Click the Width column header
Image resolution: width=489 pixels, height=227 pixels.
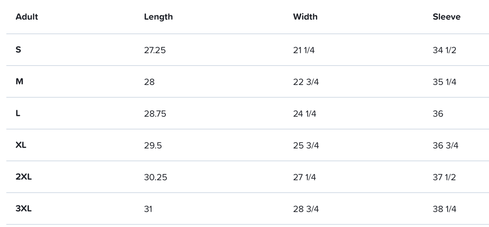point(305,17)
